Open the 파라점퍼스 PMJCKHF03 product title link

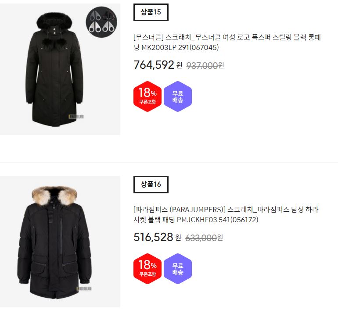tap(226, 215)
